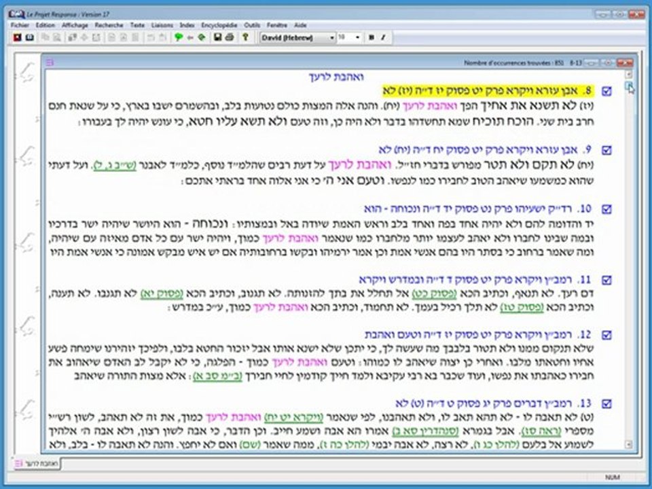Open the Encyclopédie menu
The width and height of the screenshot is (652, 489).
pos(219,25)
